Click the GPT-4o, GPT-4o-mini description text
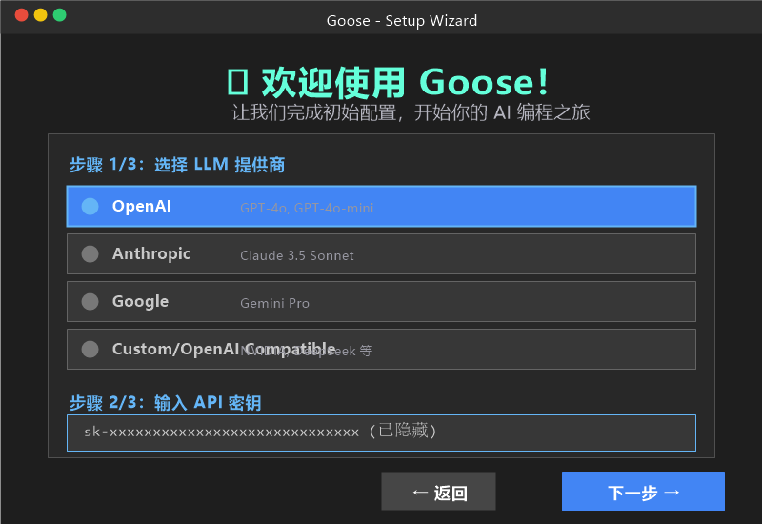This screenshot has height=524, width=762. tap(307, 208)
